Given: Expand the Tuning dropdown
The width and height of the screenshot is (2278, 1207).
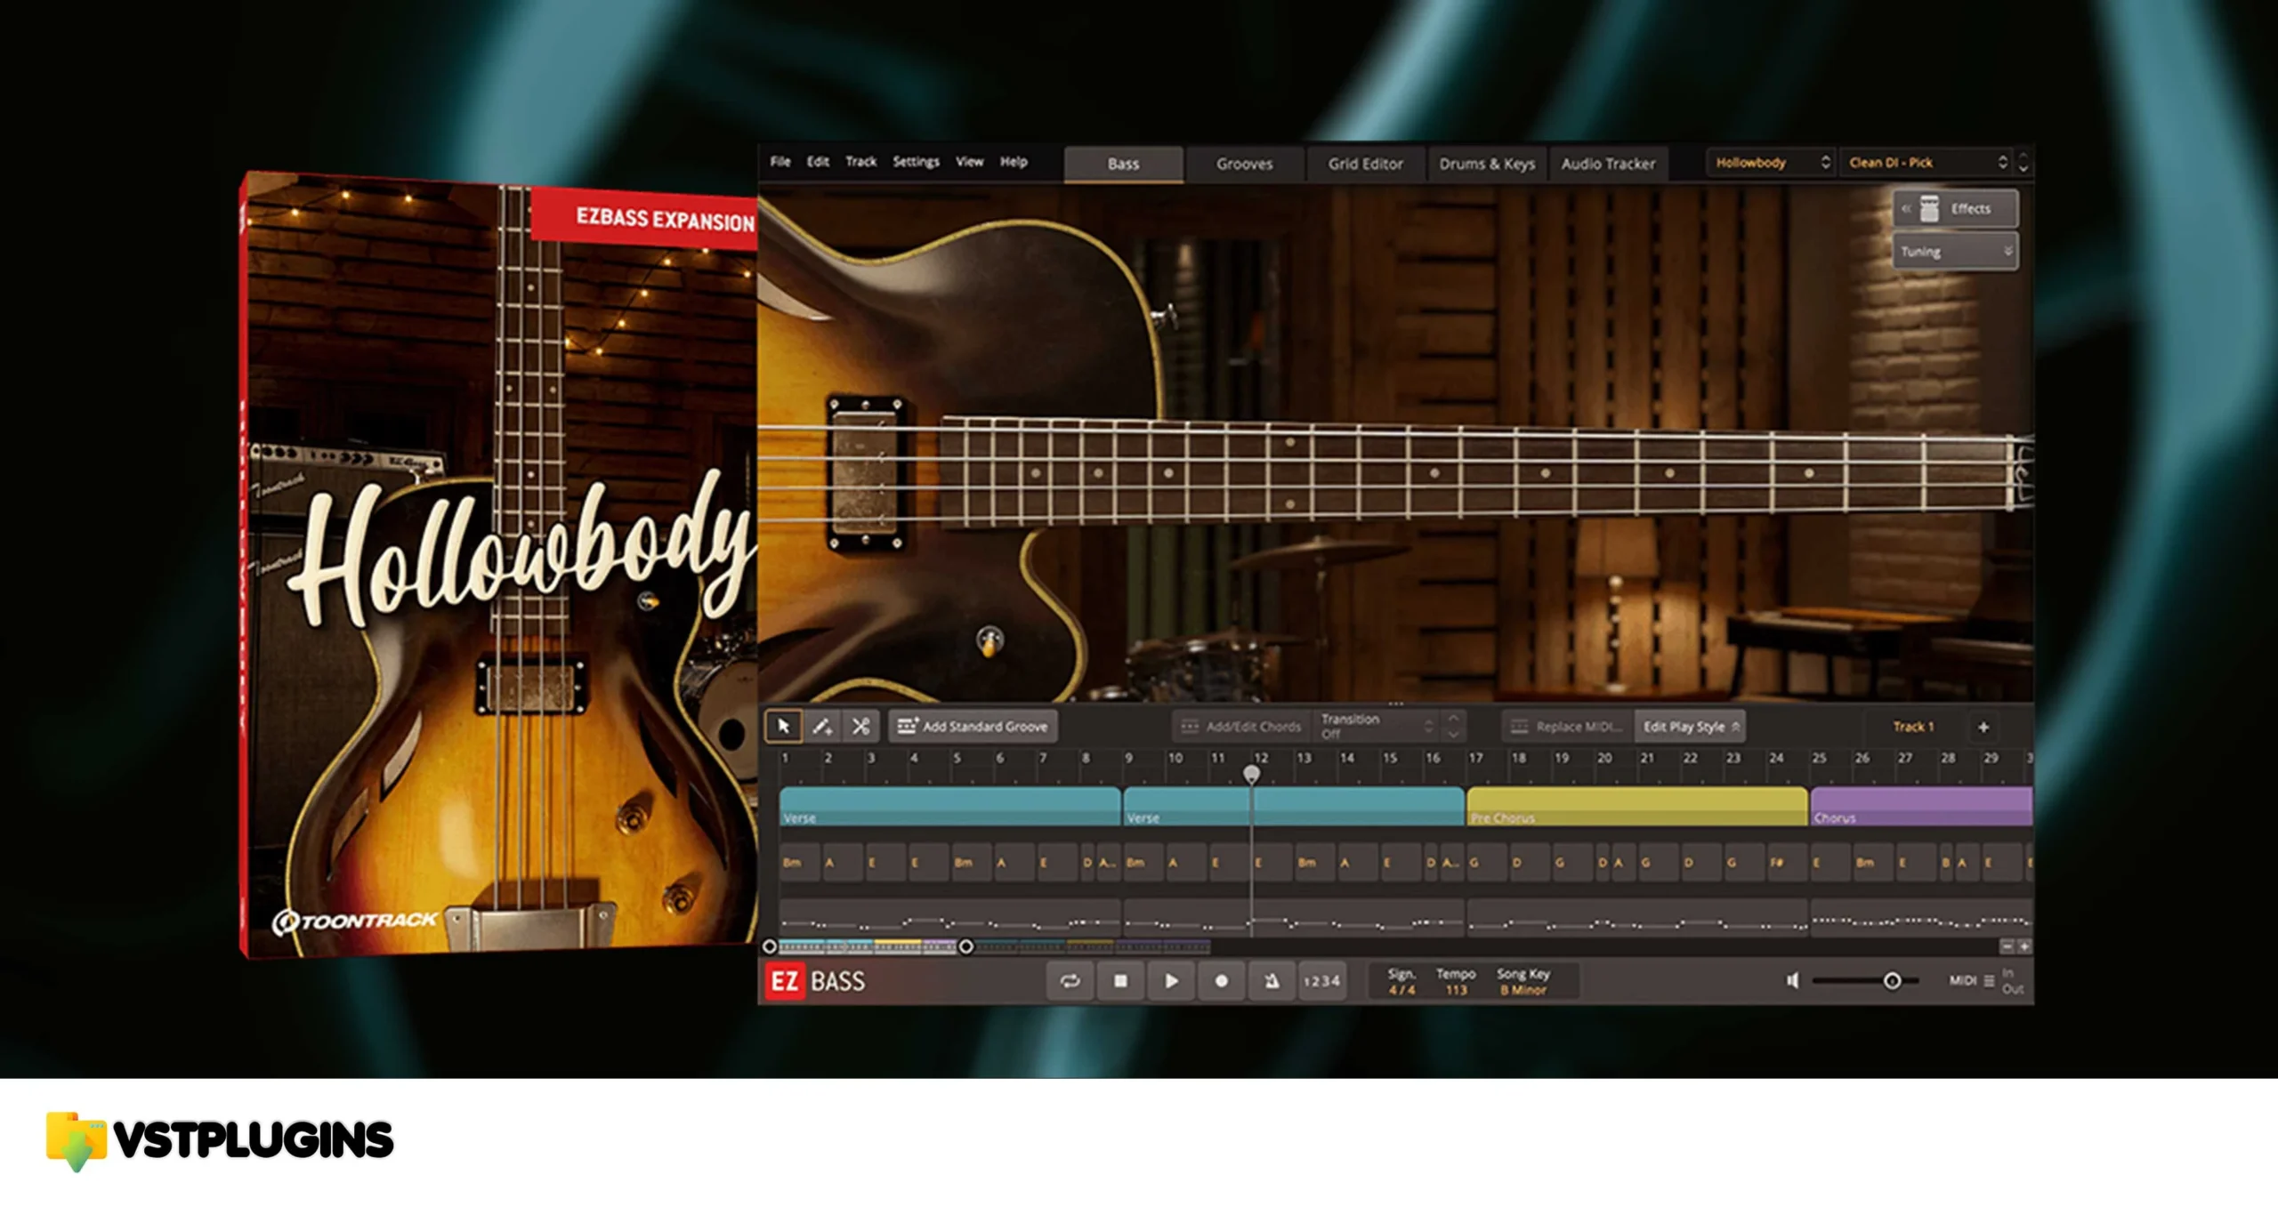Looking at the screenshot, I should [x=1955, y=252].
